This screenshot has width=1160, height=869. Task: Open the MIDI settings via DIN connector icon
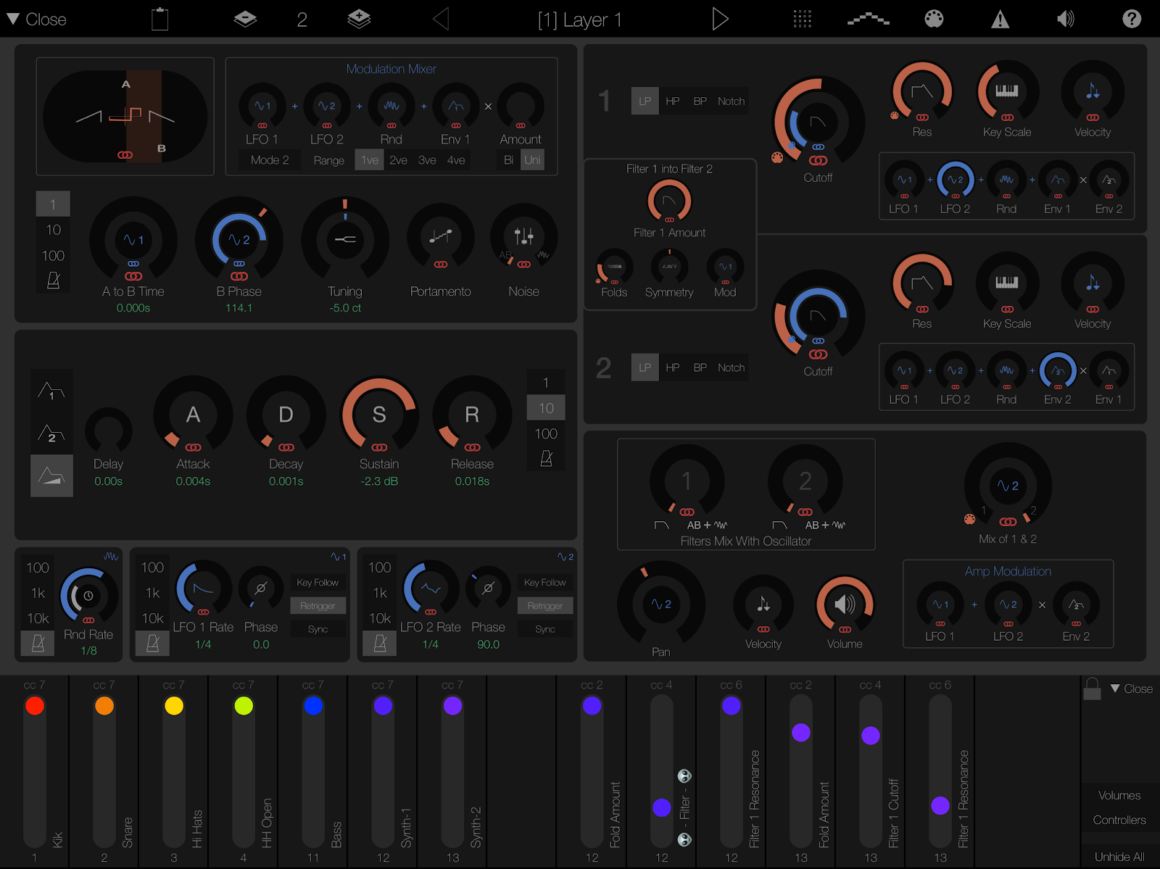(934, 20)
